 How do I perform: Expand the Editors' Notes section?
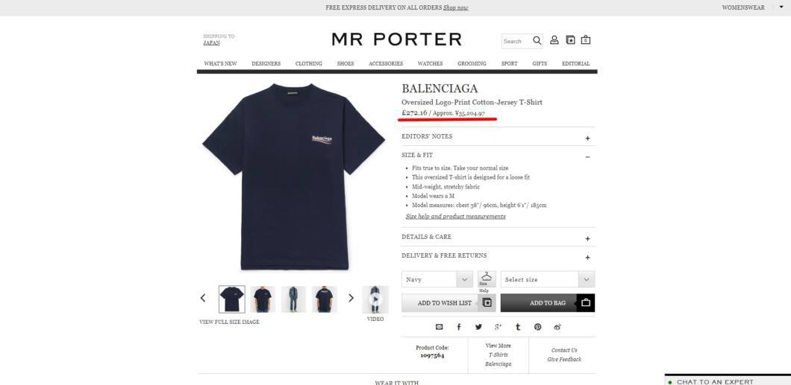pos(498,137)
